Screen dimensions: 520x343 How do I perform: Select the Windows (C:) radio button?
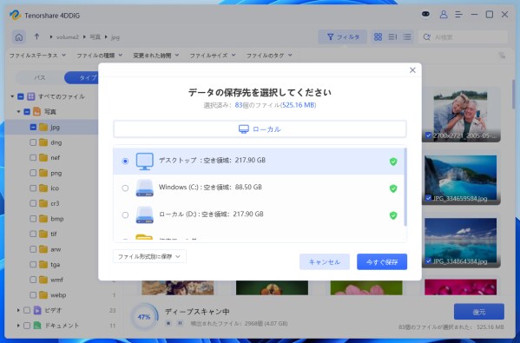tap(125, 188)
